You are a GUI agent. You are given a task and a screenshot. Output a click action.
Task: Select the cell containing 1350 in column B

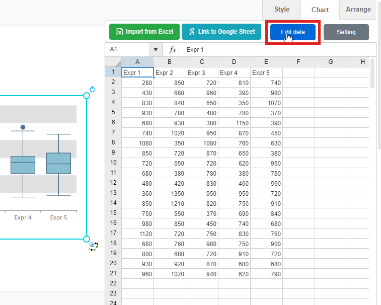tap(170, 193)
